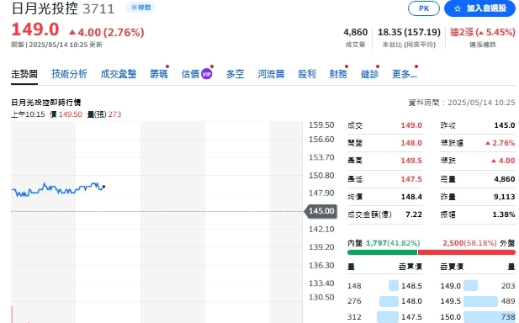Click the green 內盤 portion of the bar

pos(382,252)
